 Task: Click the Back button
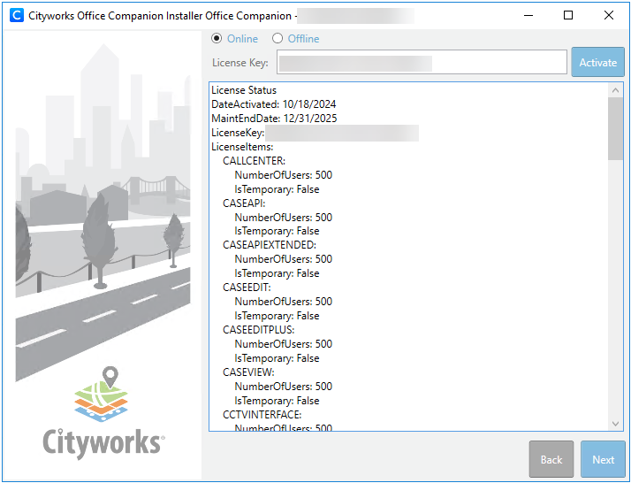click(x=551, y=459)
